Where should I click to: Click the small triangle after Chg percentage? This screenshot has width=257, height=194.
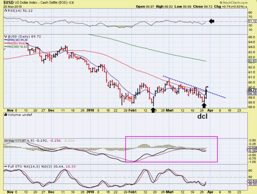(x=246, y=7)
